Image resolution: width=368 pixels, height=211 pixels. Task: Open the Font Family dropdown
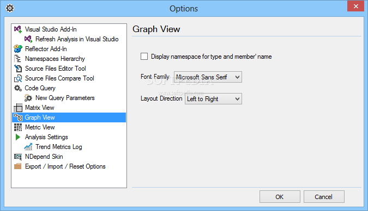point(208,77)
